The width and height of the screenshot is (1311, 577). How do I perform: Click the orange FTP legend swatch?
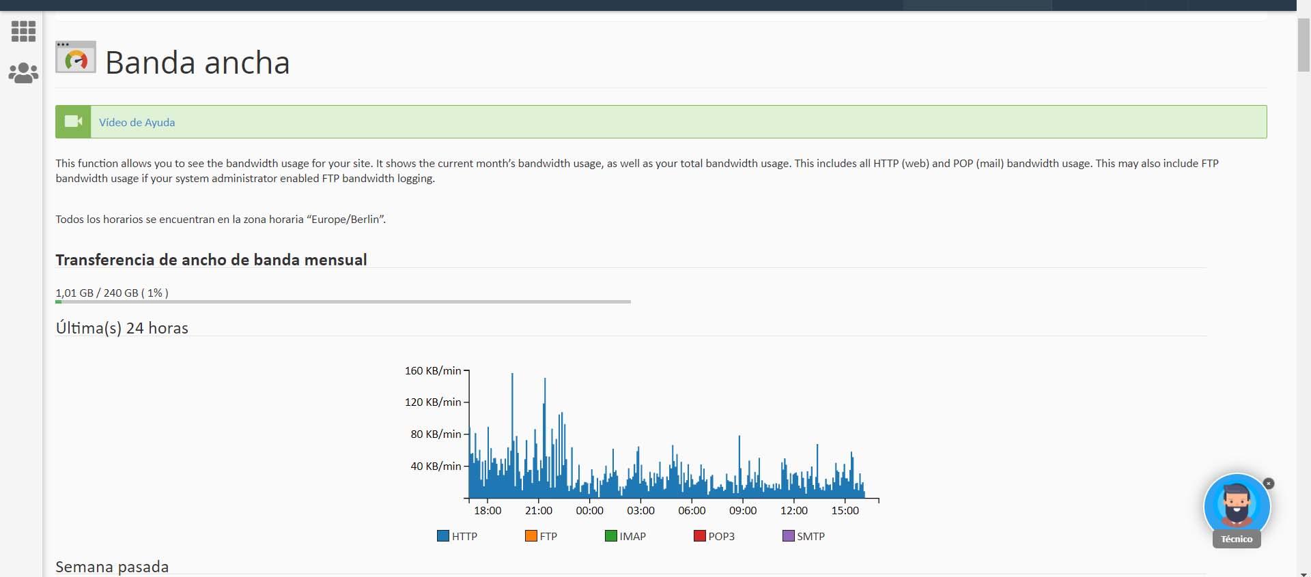click(x=531, y=536)
